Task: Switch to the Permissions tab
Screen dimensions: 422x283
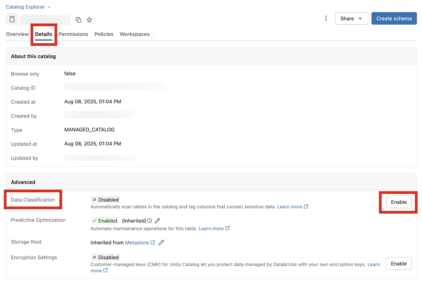Action: point(73,34)
